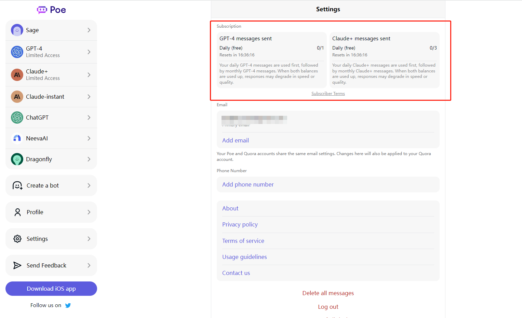This screenshot has height=318, width=522.
Task: Expand the Profile chevron arrow
Action: (x=89, y=212)
